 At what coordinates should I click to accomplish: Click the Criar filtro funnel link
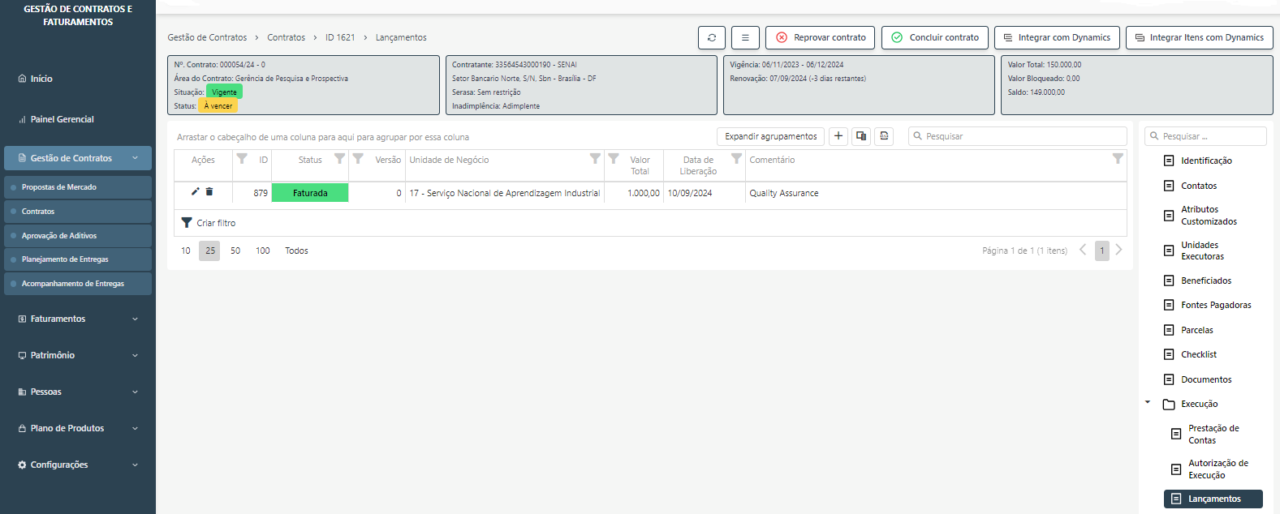tap(209, 223)
